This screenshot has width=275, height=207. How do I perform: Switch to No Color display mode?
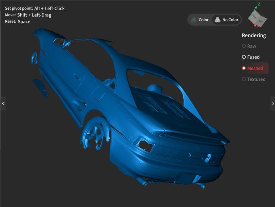click(x=227, y=20)
